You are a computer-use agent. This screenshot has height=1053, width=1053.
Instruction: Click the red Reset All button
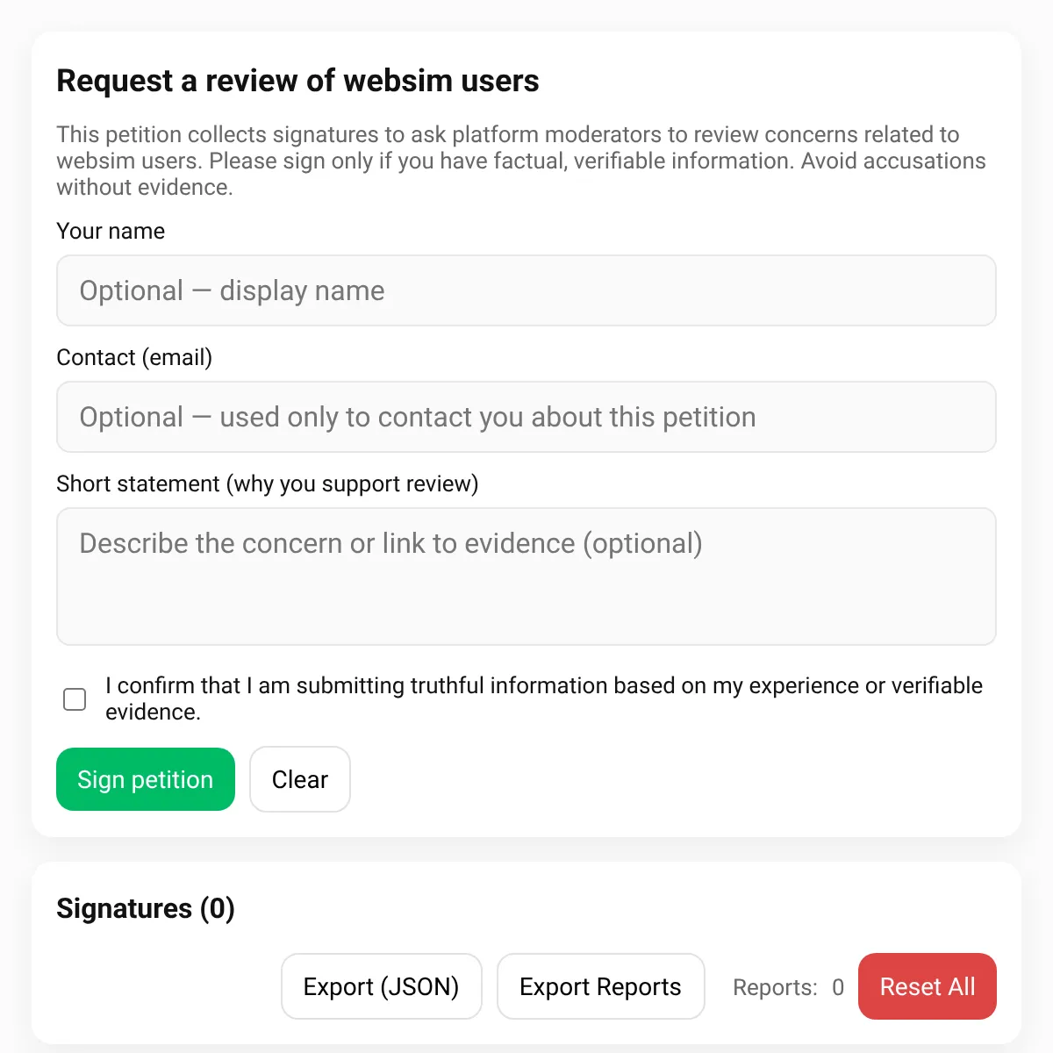coord(928,986)
